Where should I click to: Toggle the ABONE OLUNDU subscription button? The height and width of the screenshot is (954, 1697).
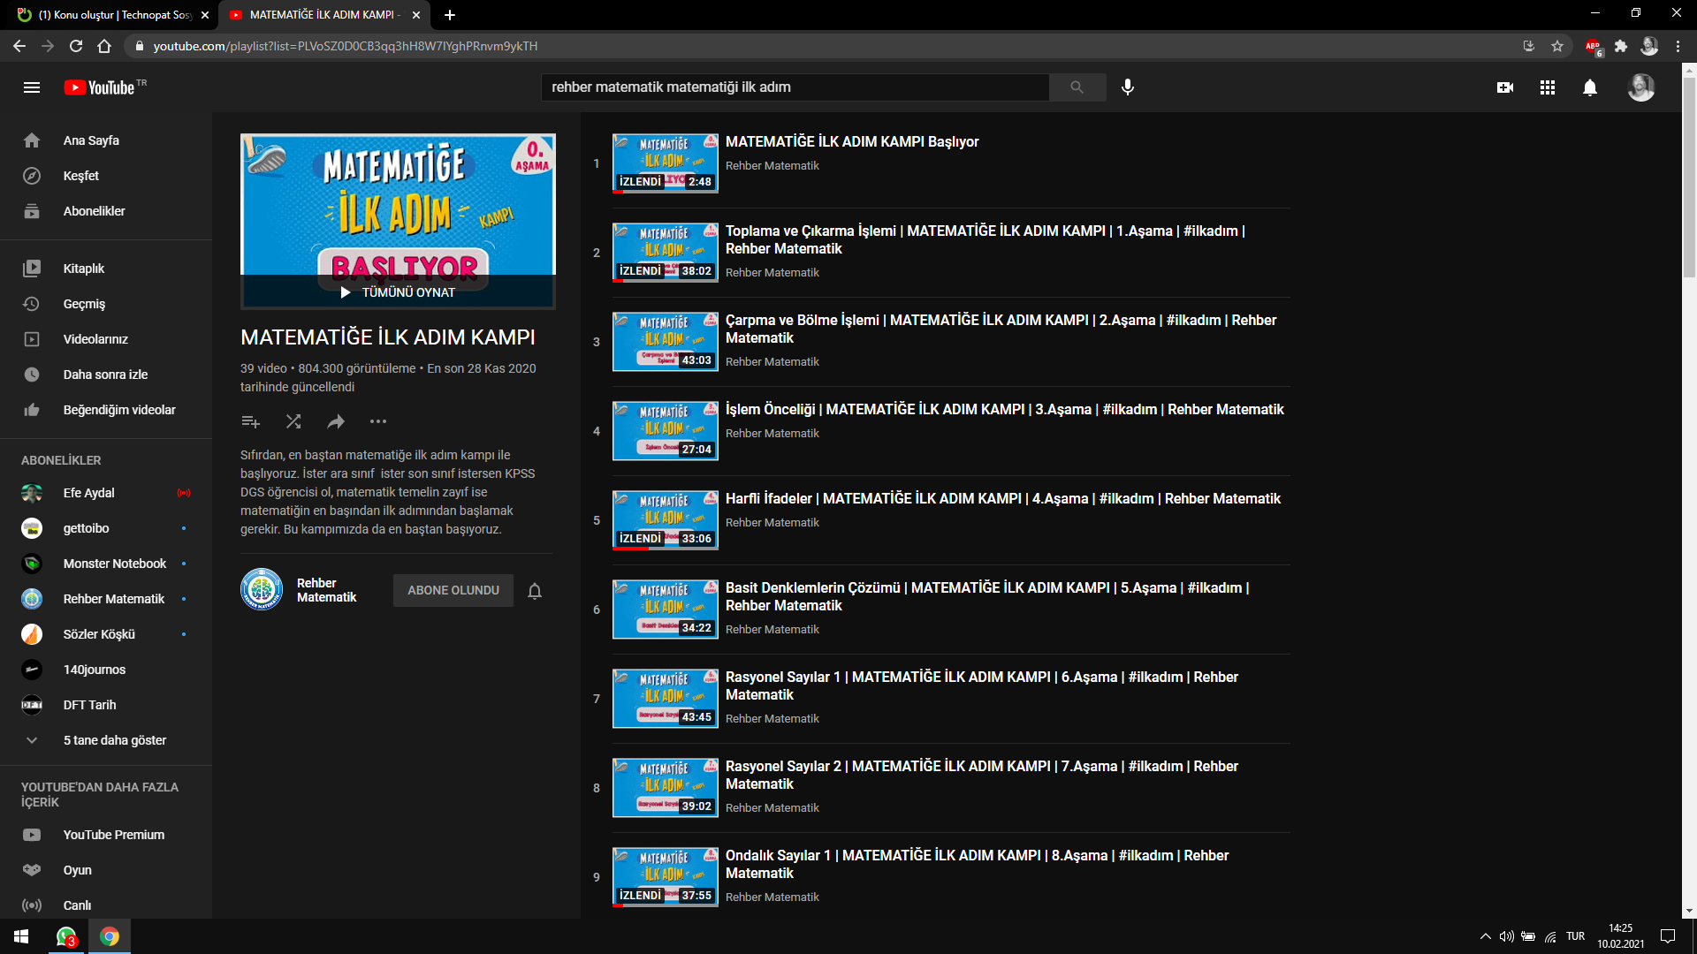pos(453,590)
